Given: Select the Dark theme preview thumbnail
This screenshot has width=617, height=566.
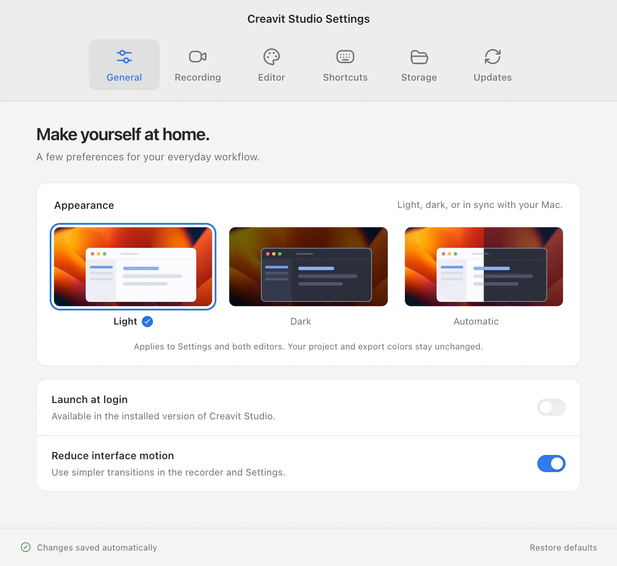Looking at the screenshot, I should [308, 267].
